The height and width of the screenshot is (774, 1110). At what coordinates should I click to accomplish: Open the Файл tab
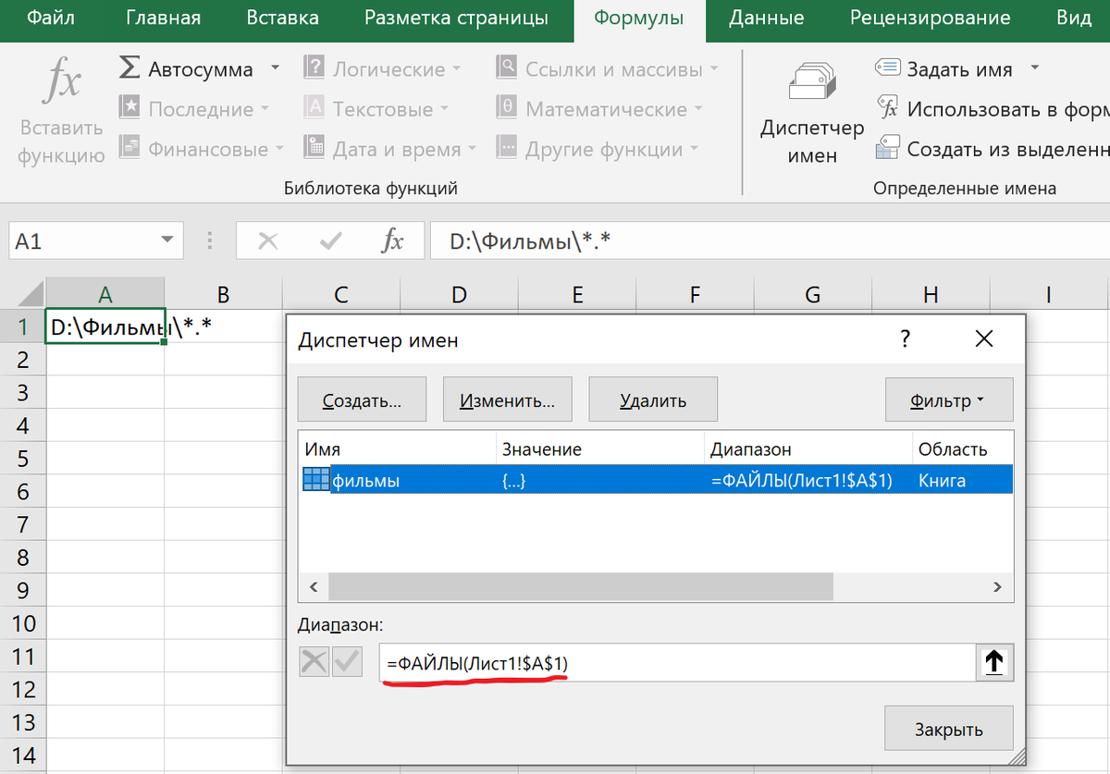click(51, 18)
